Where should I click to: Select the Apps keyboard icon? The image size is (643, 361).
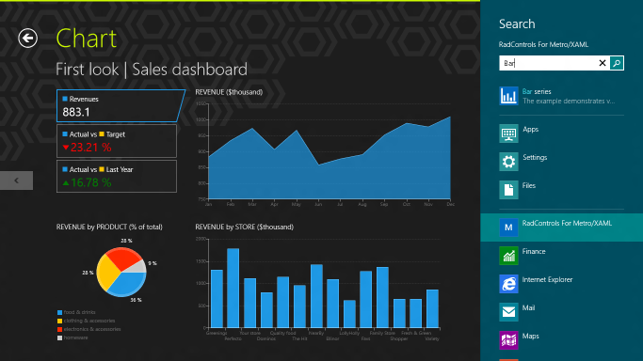click(x=508, y=133)
